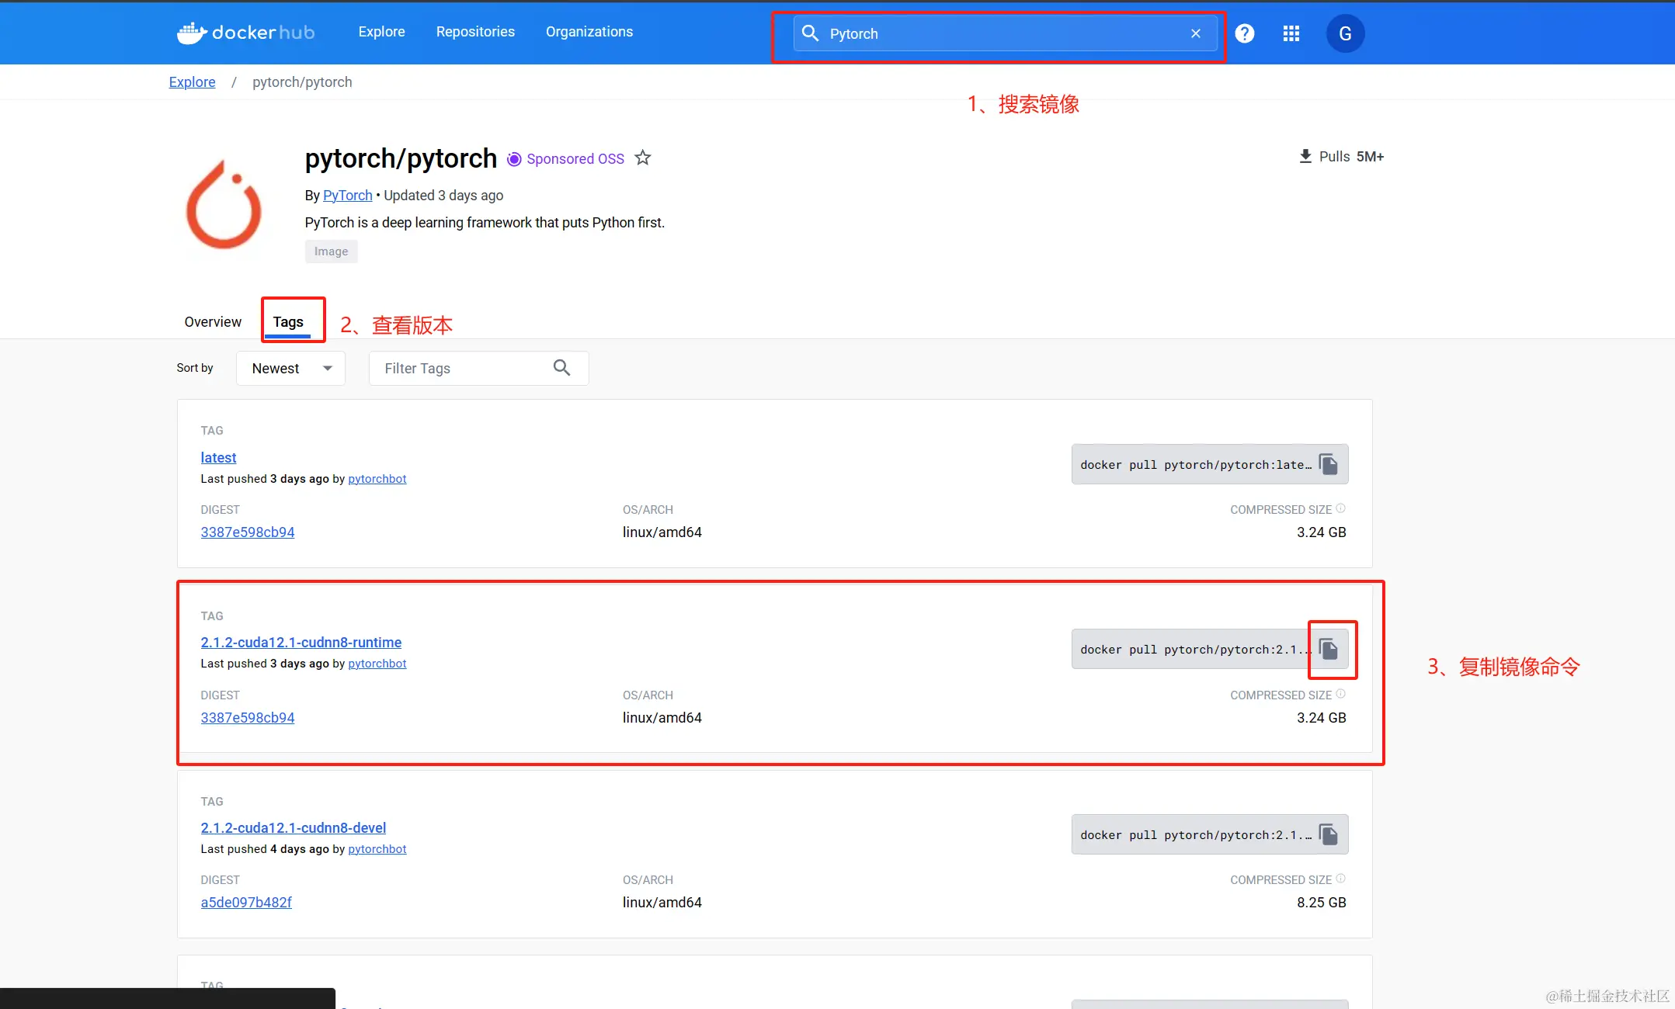Image resolution: width=1675 pixels, height=1009 pixels.
Task: Open Organizations in the top navigation
Action: click(589, 32)
